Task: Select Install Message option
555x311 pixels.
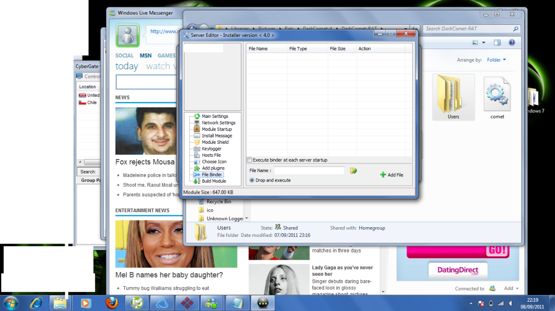Action: pos(216,136)
